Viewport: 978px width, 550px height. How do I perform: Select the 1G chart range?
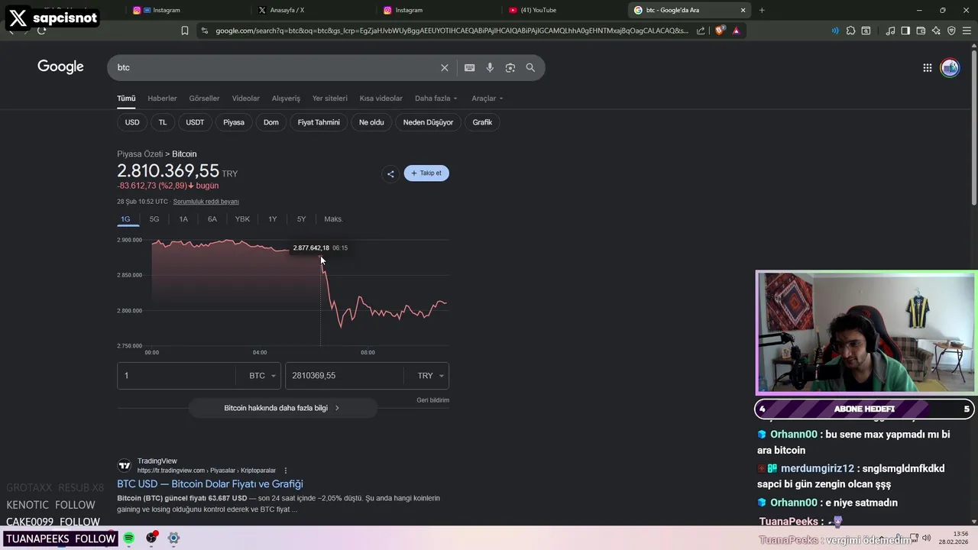pyautogui.click(x=125, y=219)
